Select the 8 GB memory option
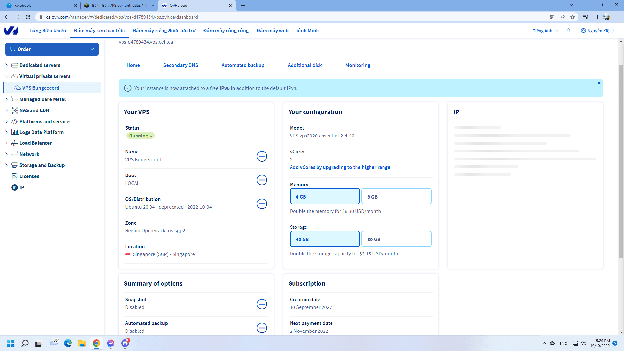Viewport: 624px width, 351px height. [x=396, y=197]
